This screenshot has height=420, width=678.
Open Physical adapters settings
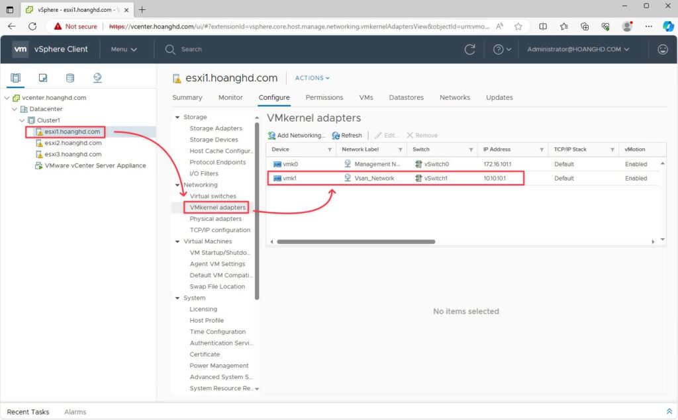click(x=215, y=219)
